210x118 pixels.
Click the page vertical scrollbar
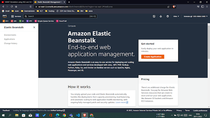(209, 42)
